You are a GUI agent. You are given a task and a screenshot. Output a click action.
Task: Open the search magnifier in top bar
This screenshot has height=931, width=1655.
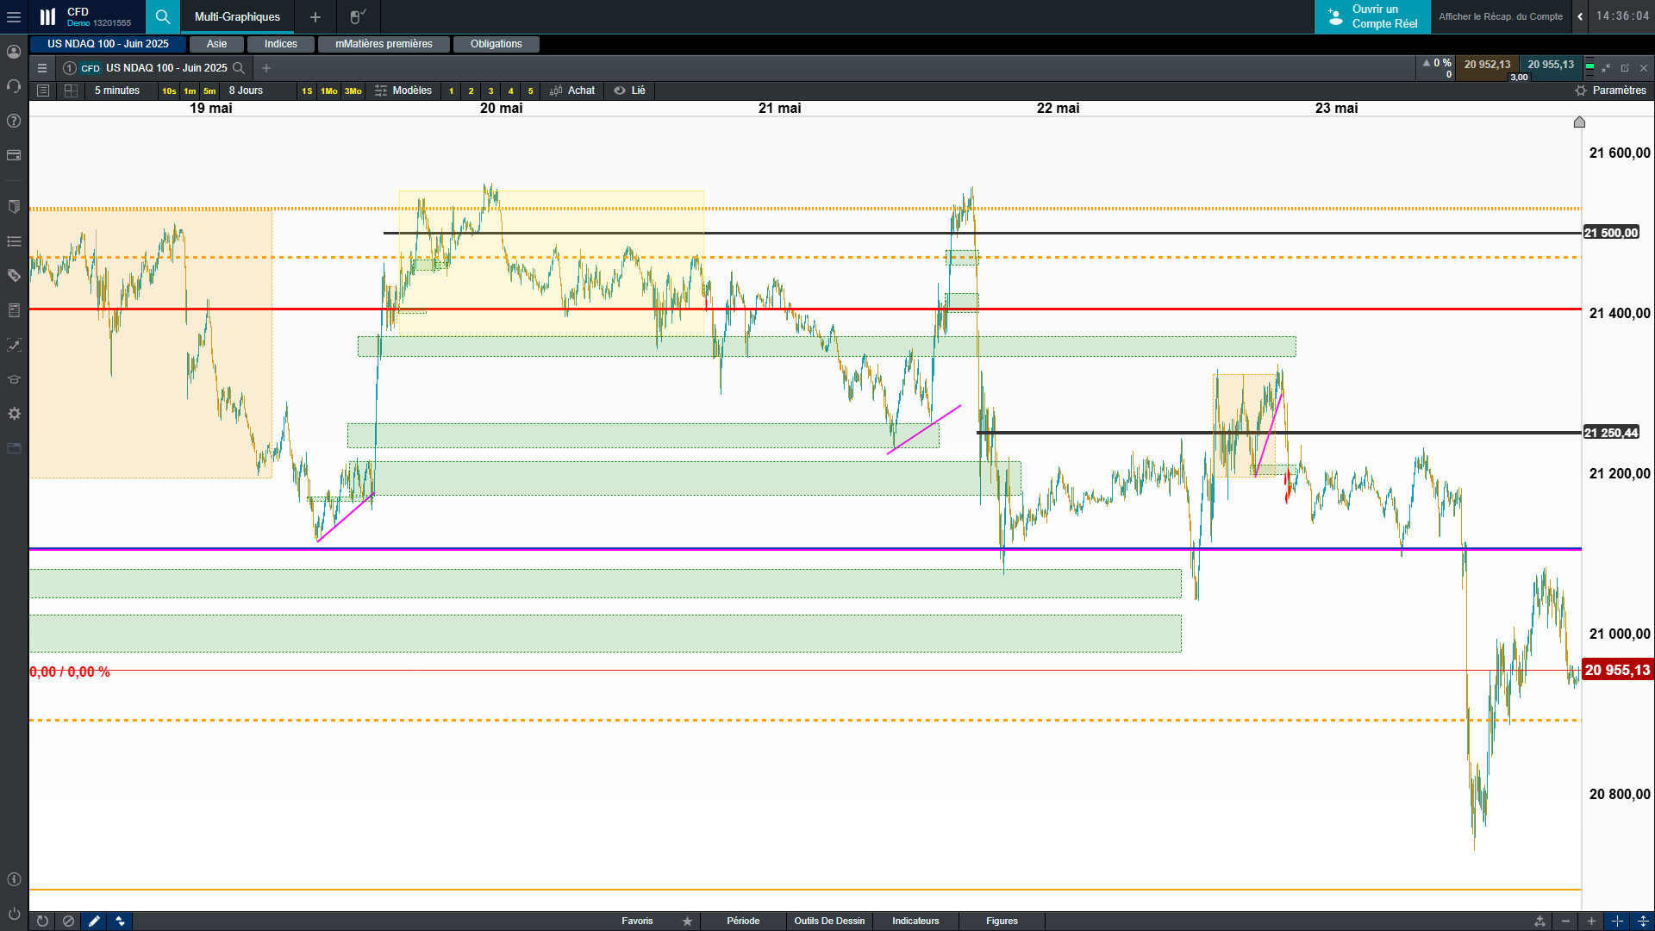pos(162,16)
